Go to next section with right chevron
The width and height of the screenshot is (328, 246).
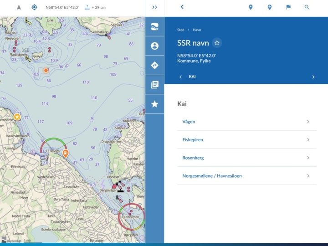tap(313, 77)
